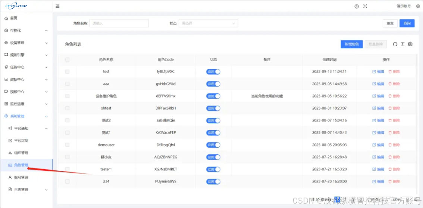Toggle the status switch for role demouser

point(213,145)
